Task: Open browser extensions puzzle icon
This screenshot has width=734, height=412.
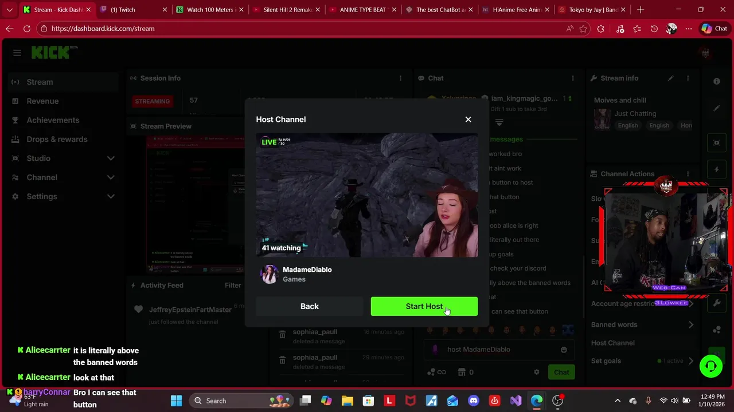Action: (x=600, y=29)
